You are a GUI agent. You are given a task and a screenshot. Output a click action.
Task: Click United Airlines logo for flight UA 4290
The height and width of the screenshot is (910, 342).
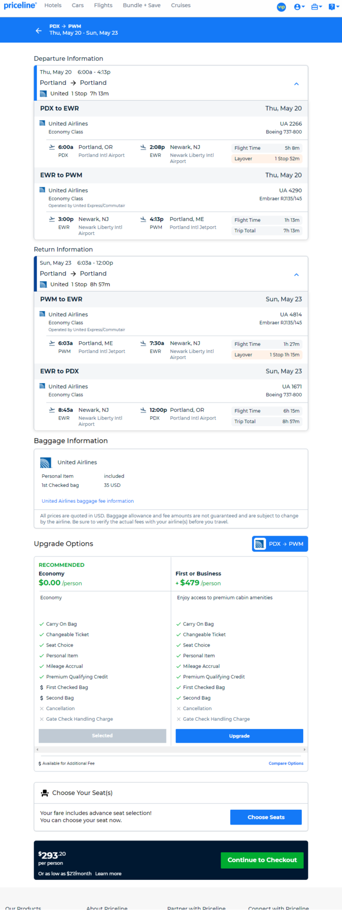[x=42, y=190]
